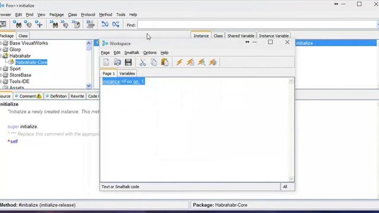Save the Workspace with floppy disk icon

(x=128, y=62)
